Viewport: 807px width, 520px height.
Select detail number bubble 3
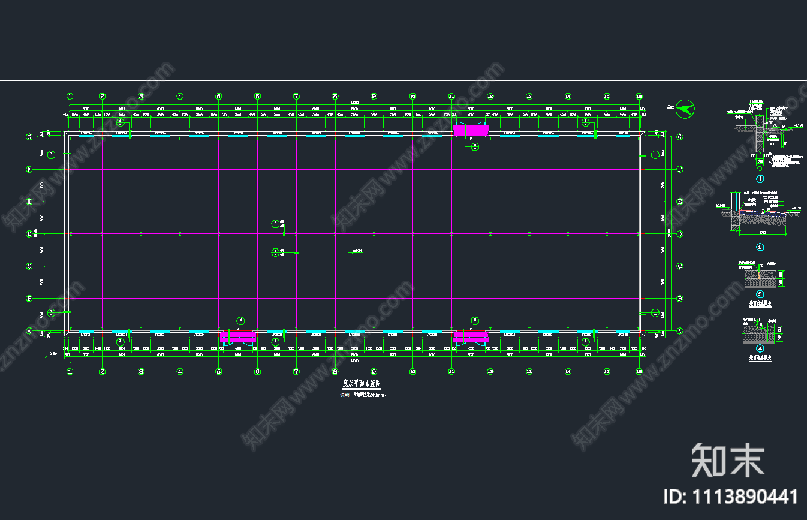760,294
